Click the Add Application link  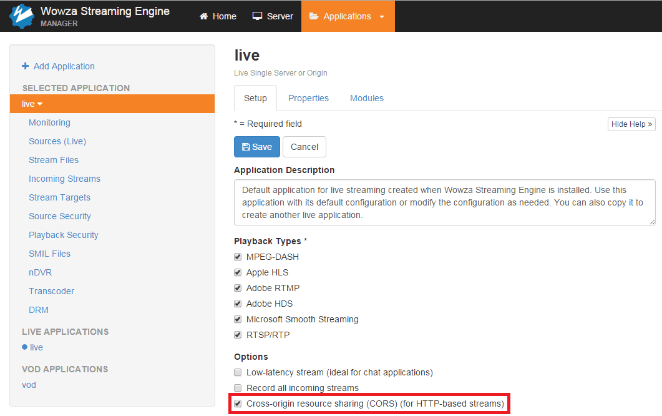(64, 66)
